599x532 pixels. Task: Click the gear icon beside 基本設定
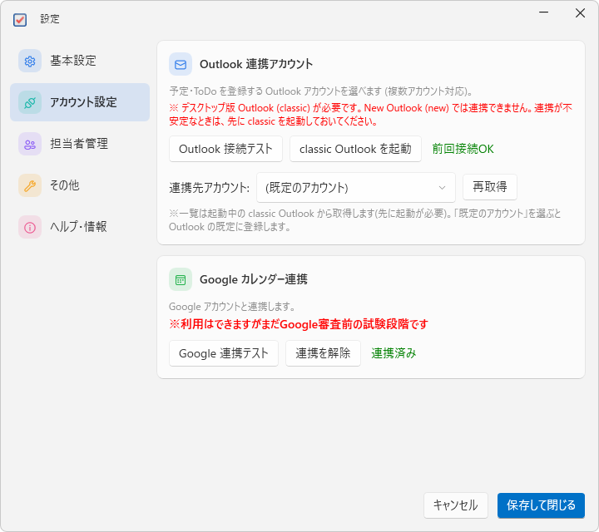30,61
